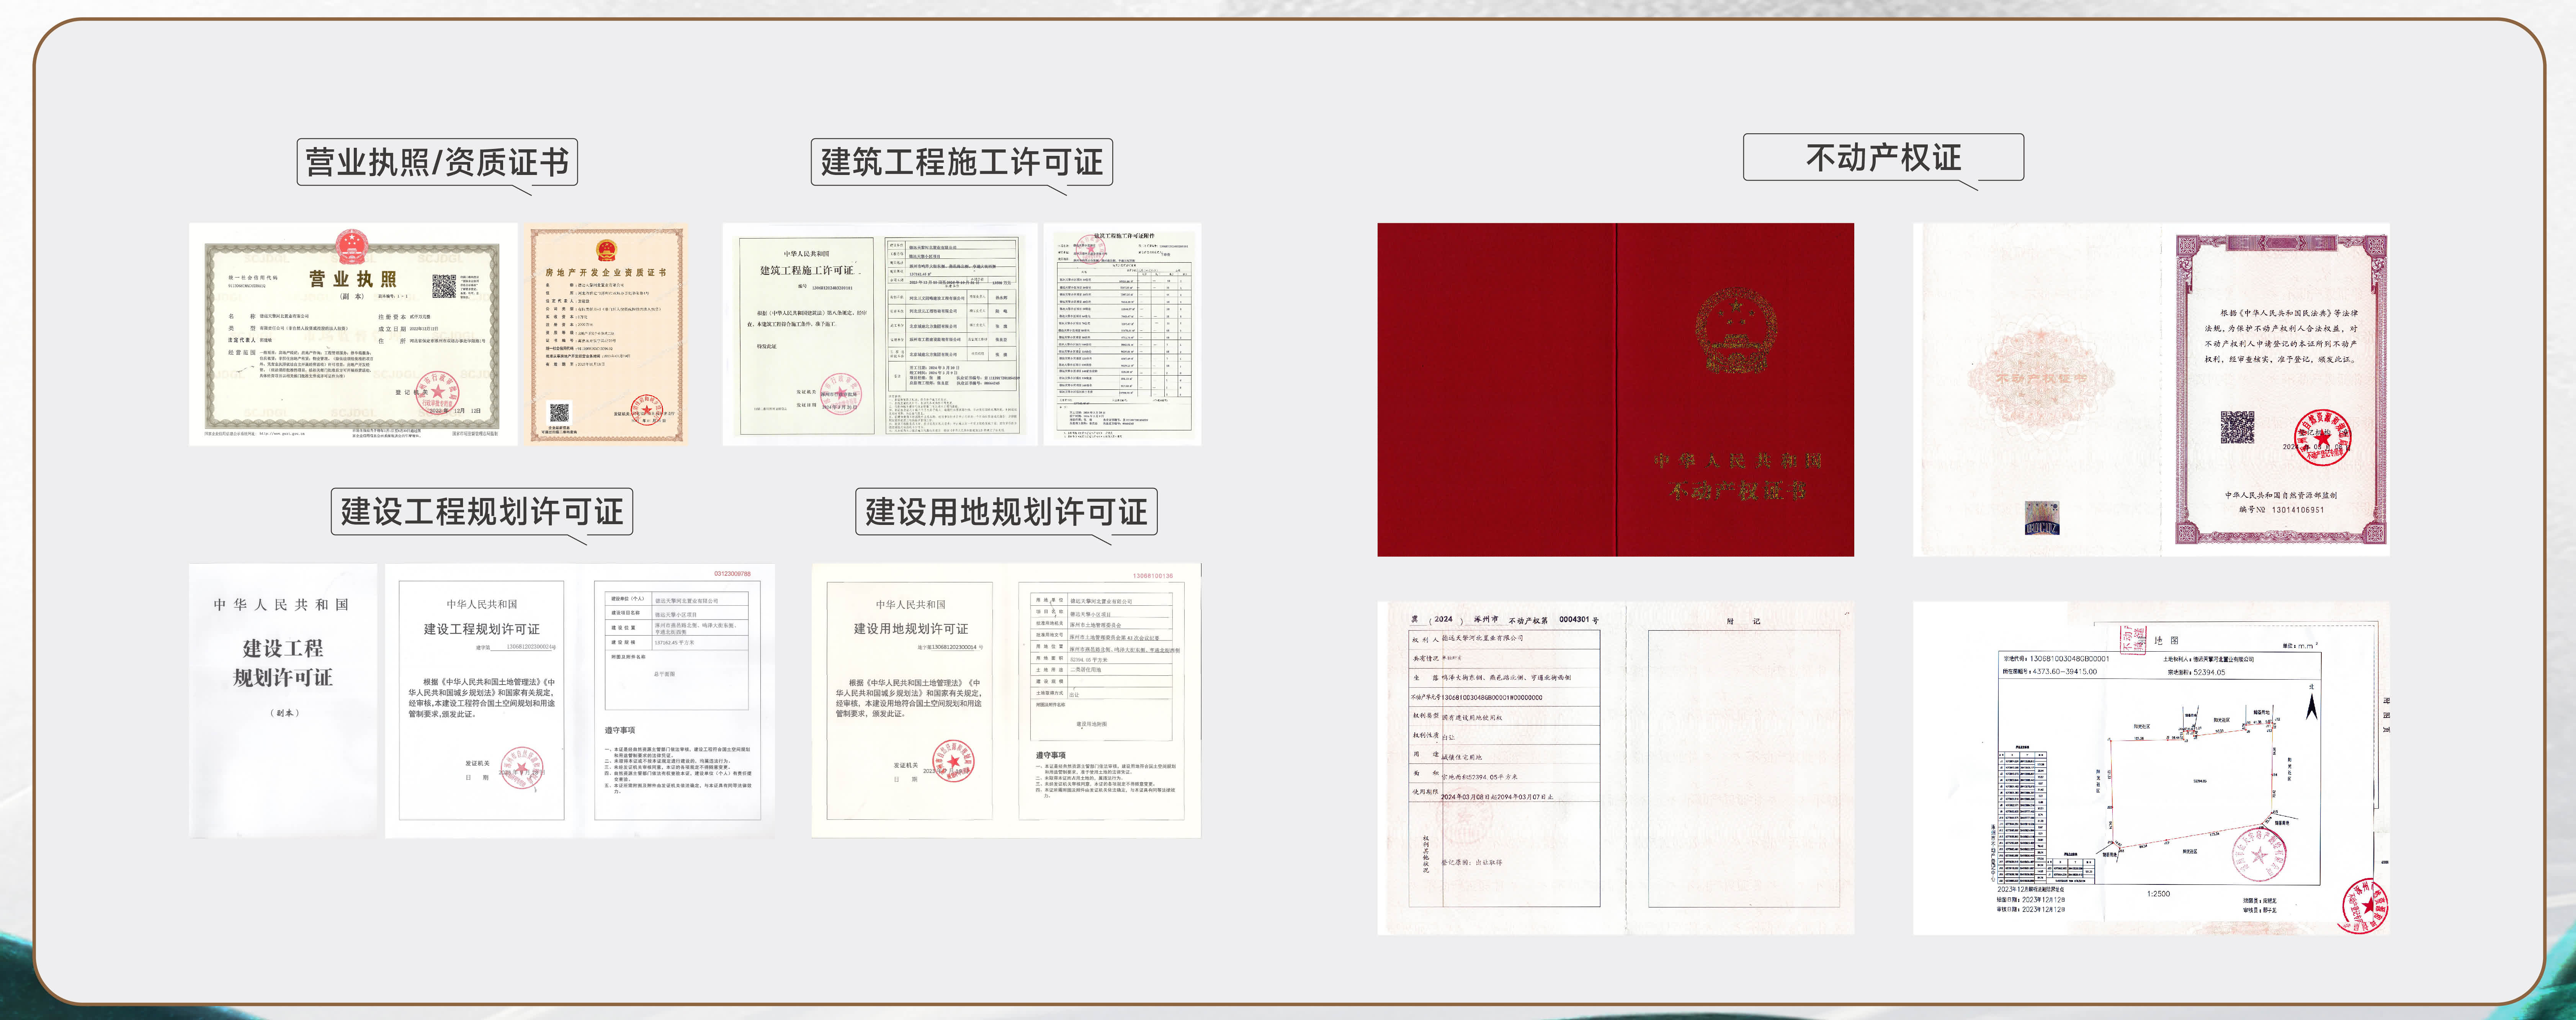This screenshot has height=1020, width=2576.
Task: Click the 建设工程规划许可证 heading label
Action: 482,511
